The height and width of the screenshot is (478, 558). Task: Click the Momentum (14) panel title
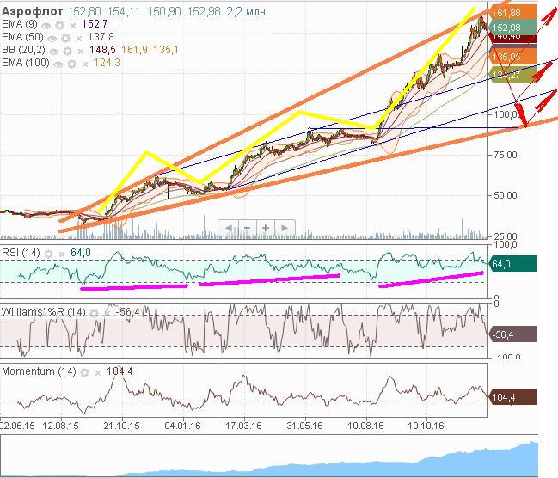39,371
